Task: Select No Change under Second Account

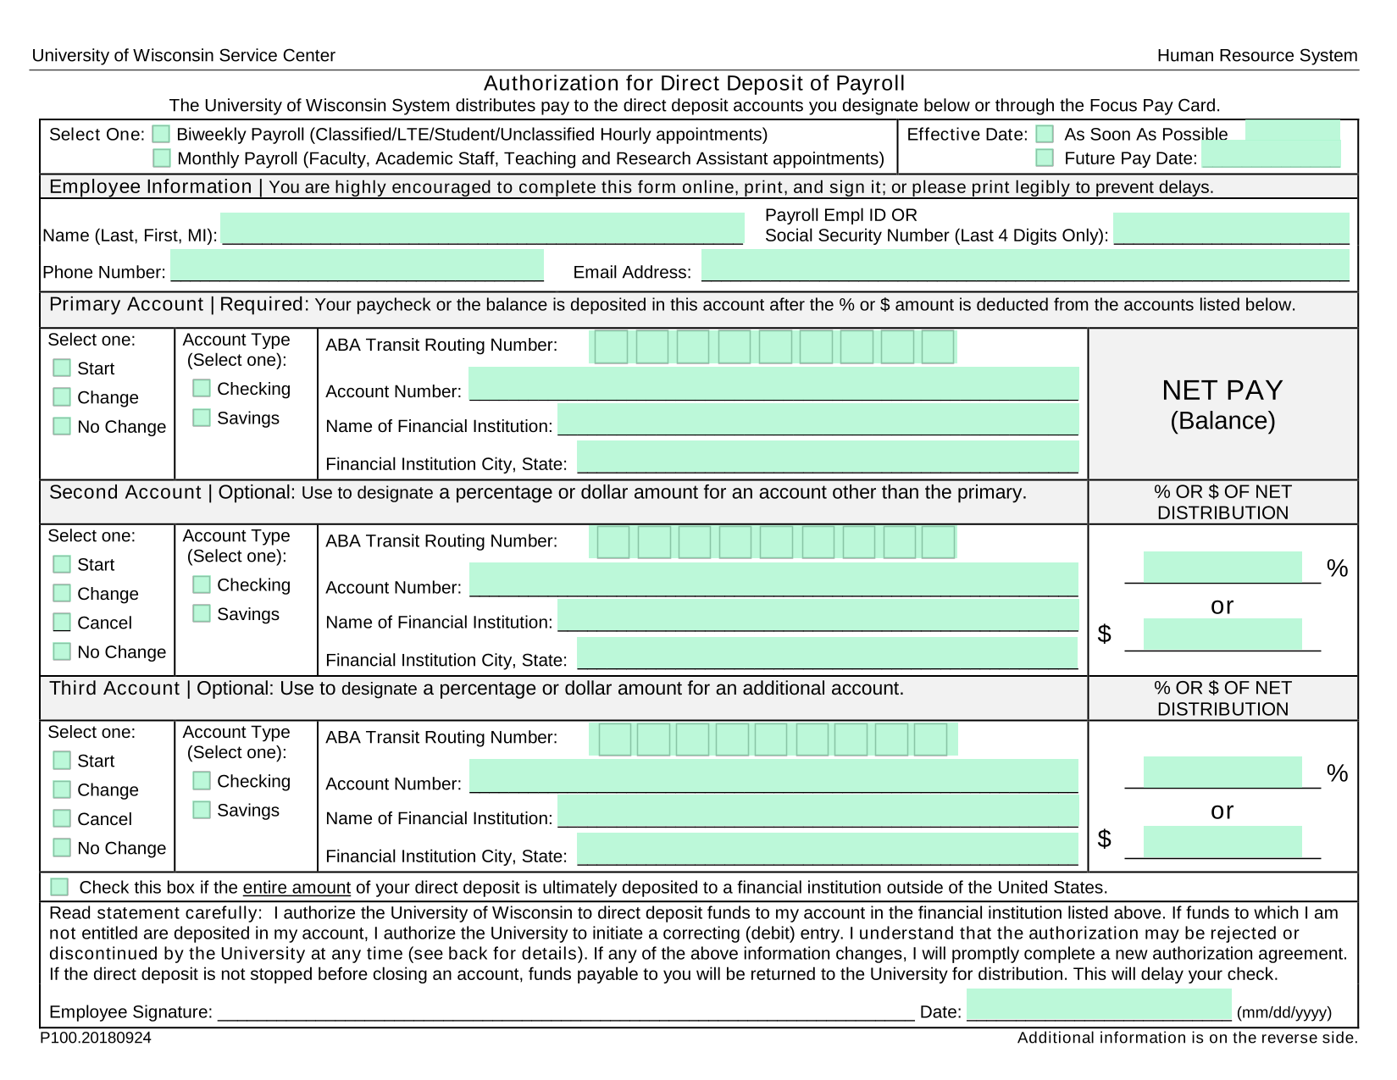Action: click(x=62, y=651)
